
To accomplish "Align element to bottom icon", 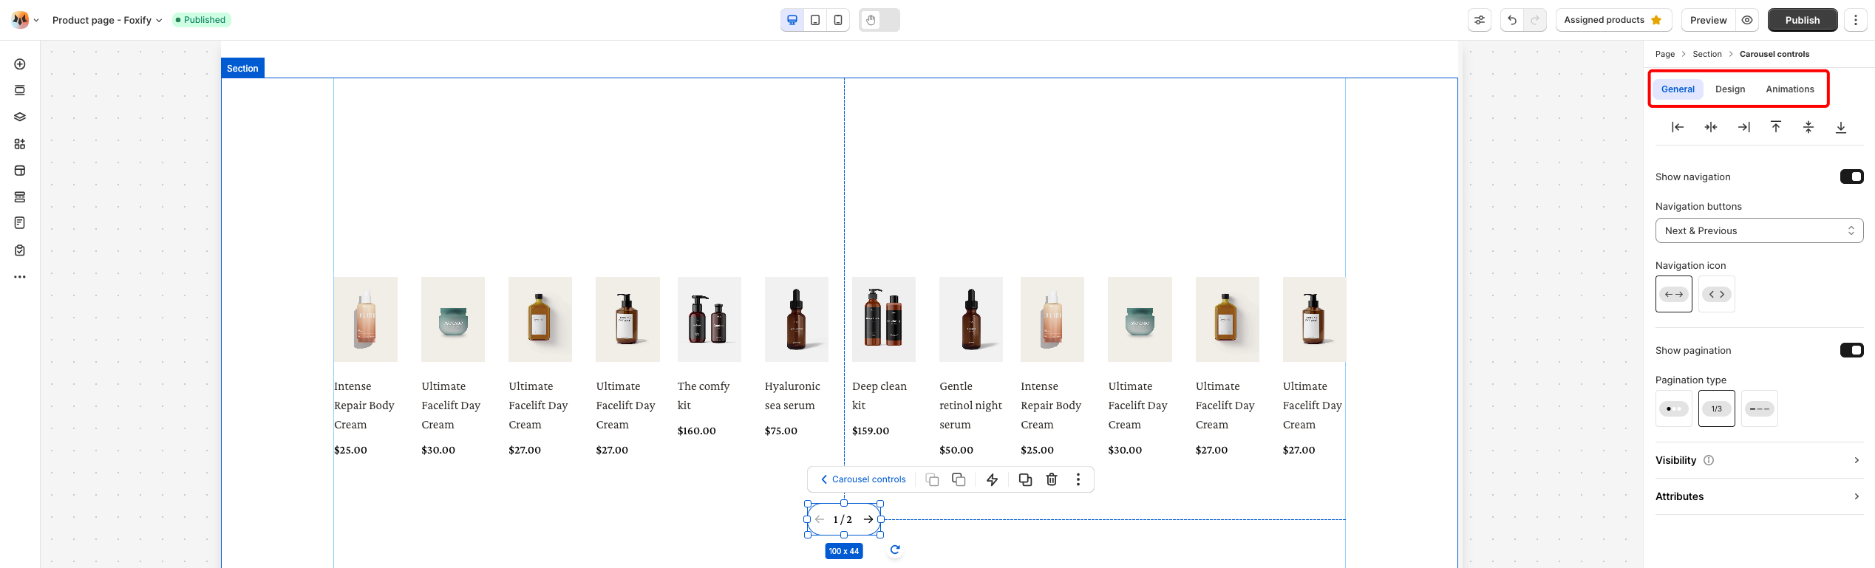I will click(1841, 127).
